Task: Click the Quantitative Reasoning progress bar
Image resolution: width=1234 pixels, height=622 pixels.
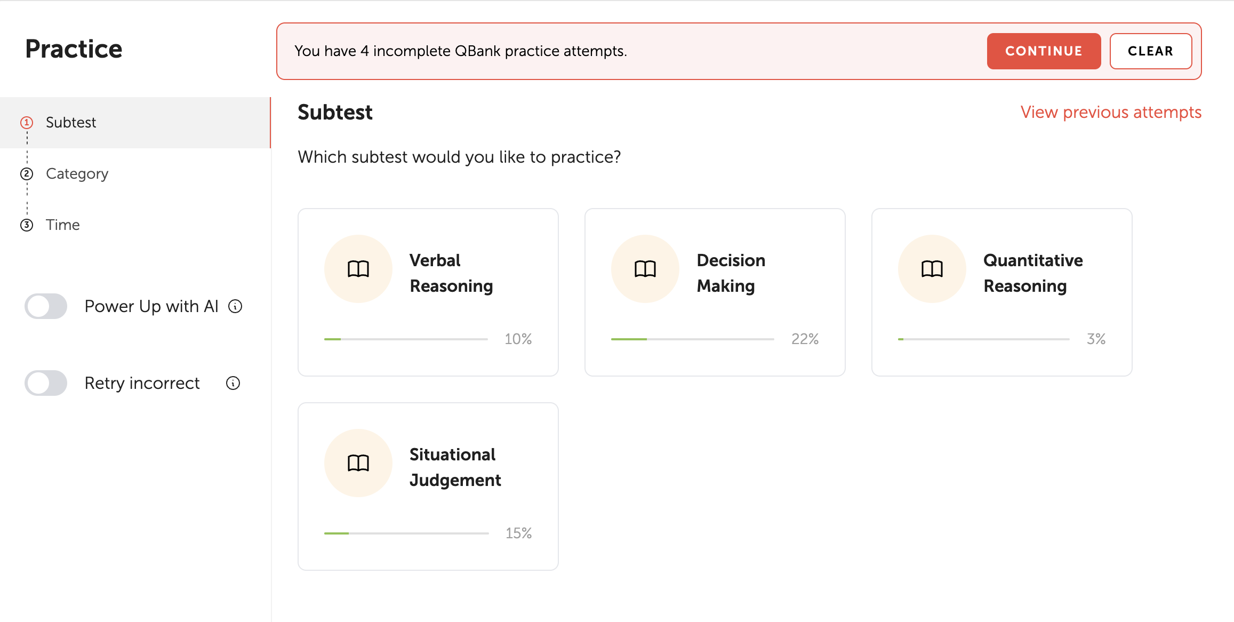Action: [984, 339]
